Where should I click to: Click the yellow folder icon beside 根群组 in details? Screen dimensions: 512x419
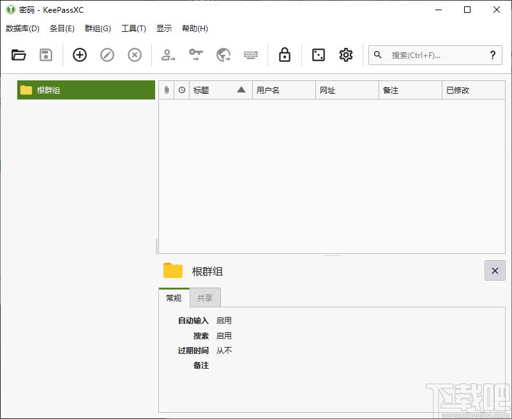point(173,270)
